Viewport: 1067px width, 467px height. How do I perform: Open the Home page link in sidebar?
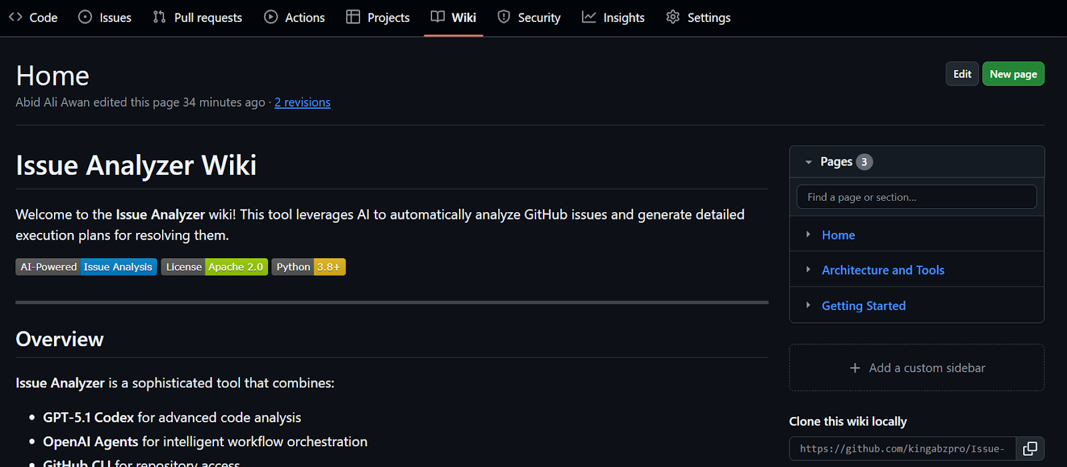click(x=838, y=235)
